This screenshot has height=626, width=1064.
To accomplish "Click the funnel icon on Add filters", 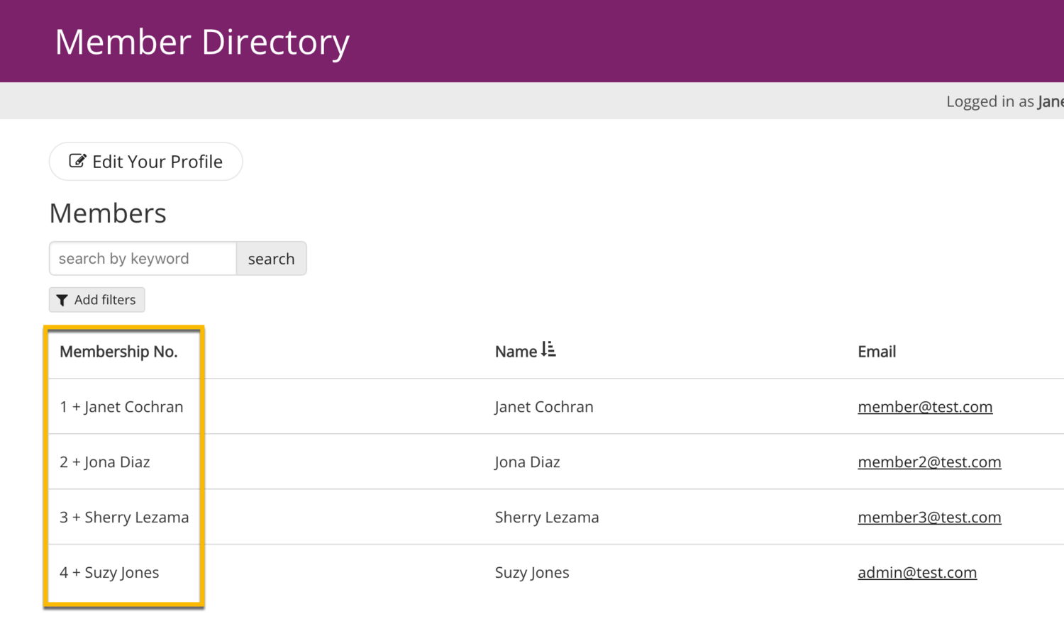I will click(62, 301).
